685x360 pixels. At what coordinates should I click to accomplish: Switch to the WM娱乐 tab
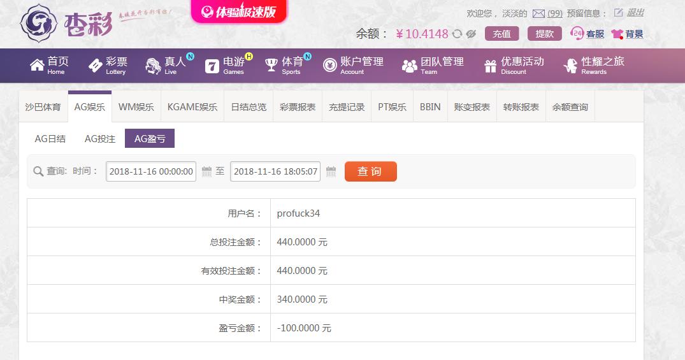(x=136, y=107)
